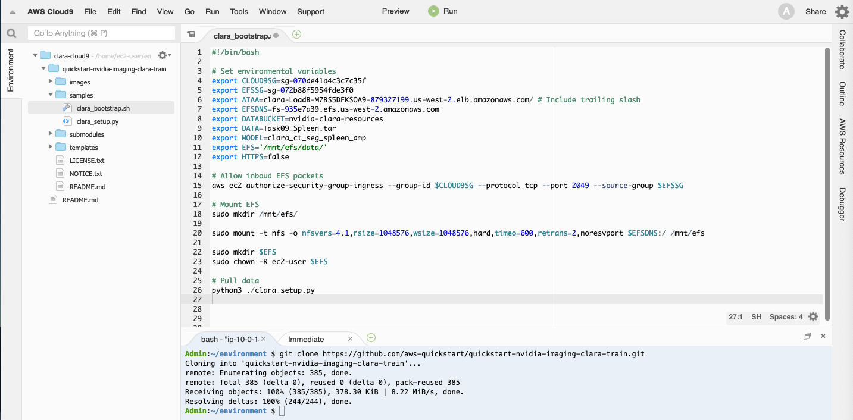The width and height of the screenshot is (853, 420).
Task: Add a new terminal tab with plus icon
Action: coord(371,338)
